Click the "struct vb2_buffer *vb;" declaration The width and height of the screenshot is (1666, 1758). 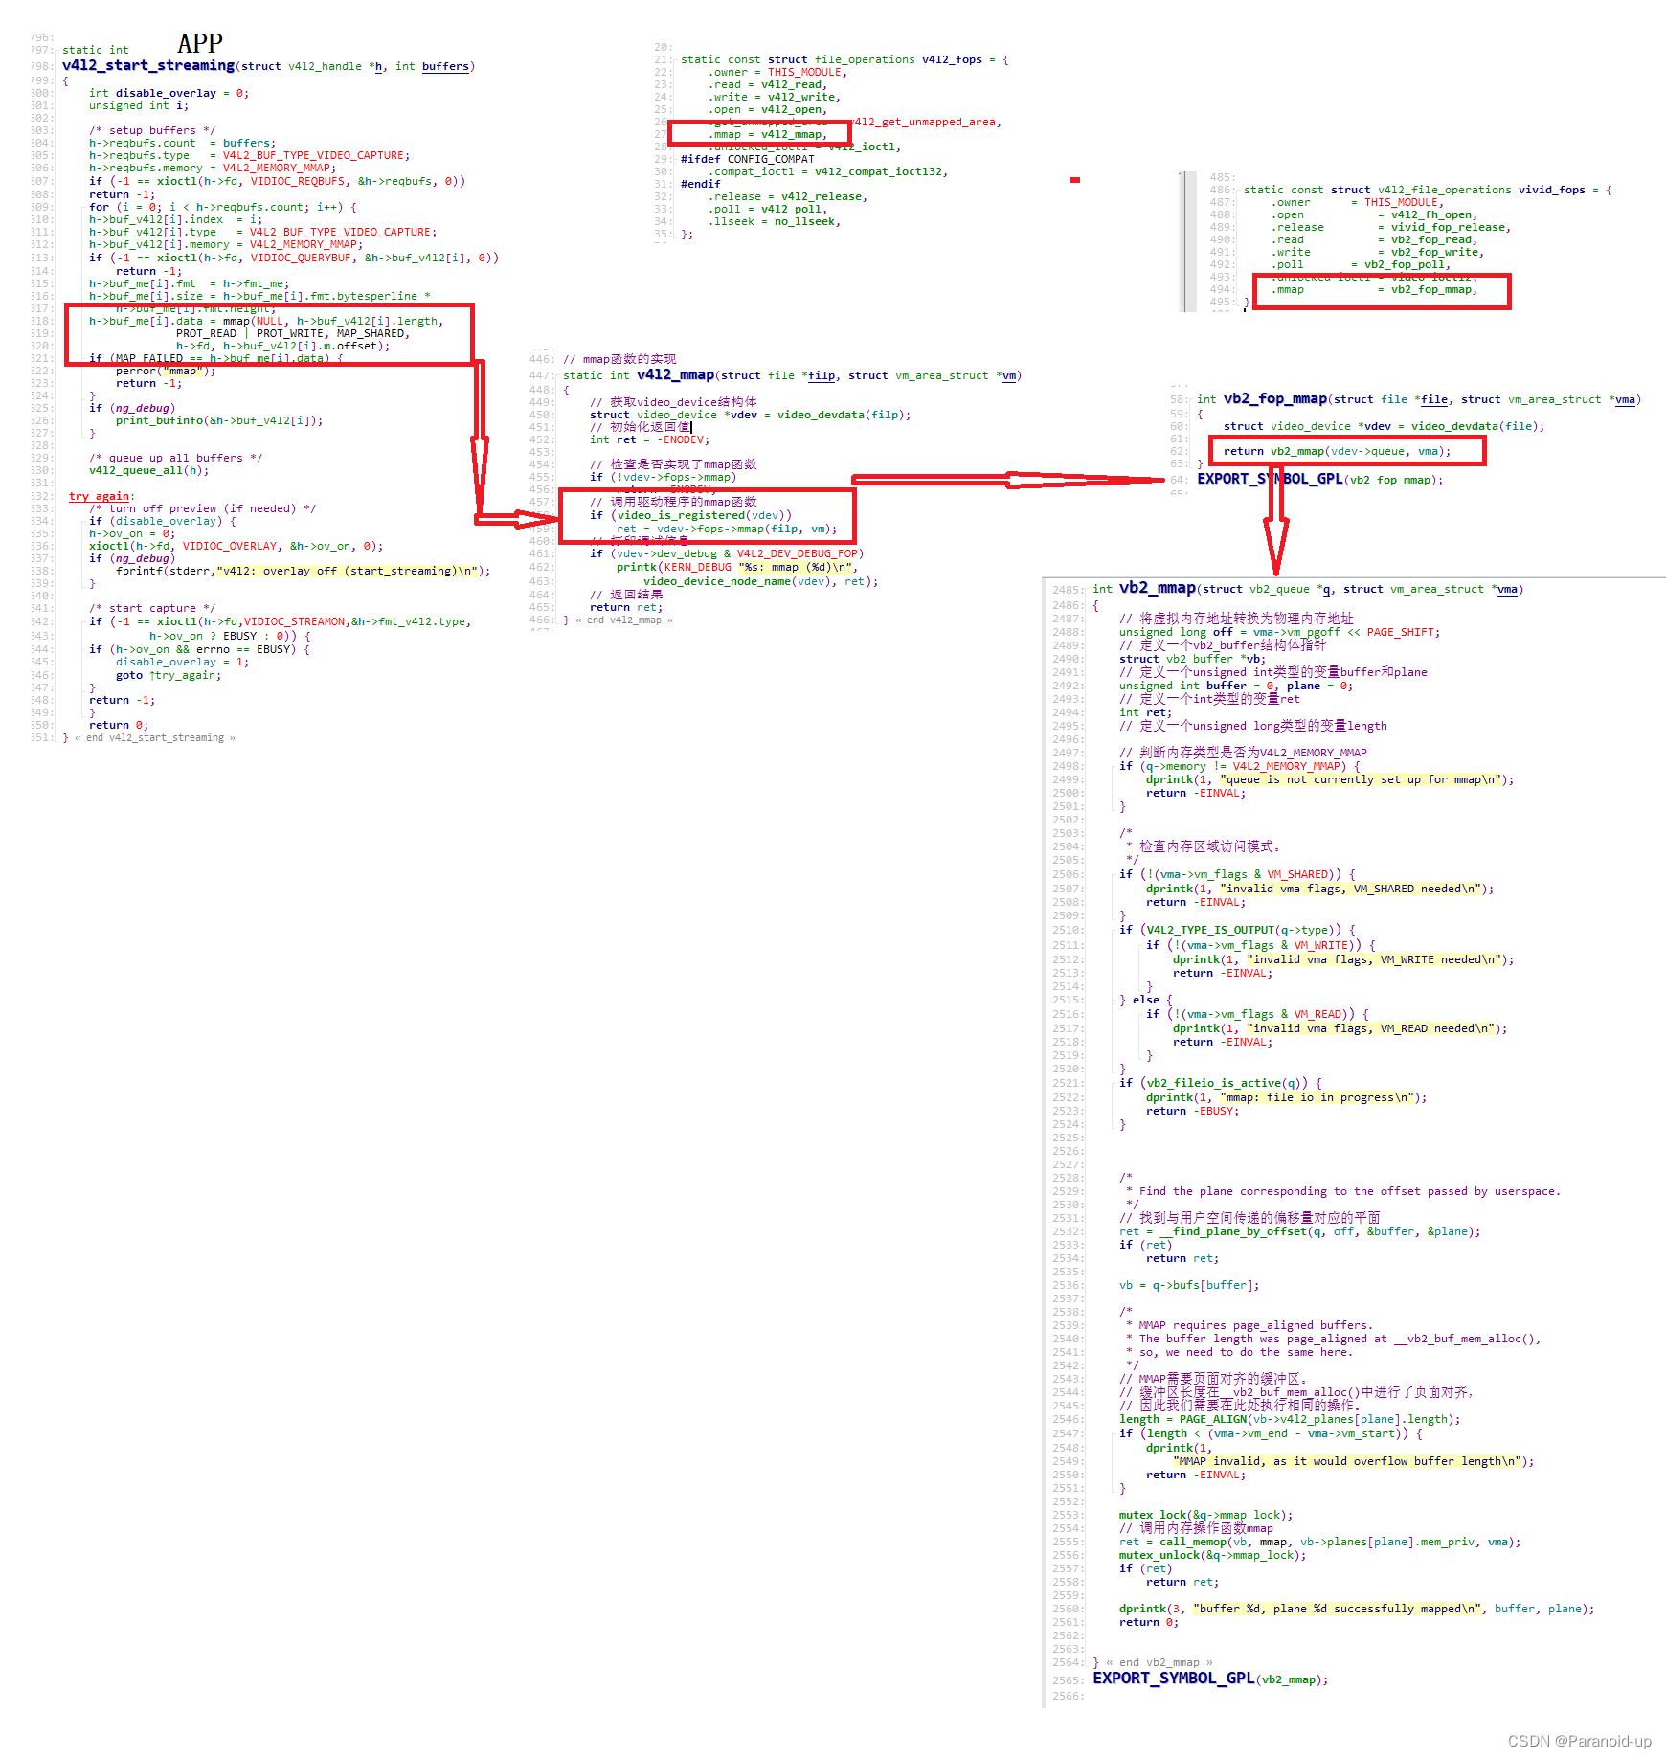tap(1192, 659)
